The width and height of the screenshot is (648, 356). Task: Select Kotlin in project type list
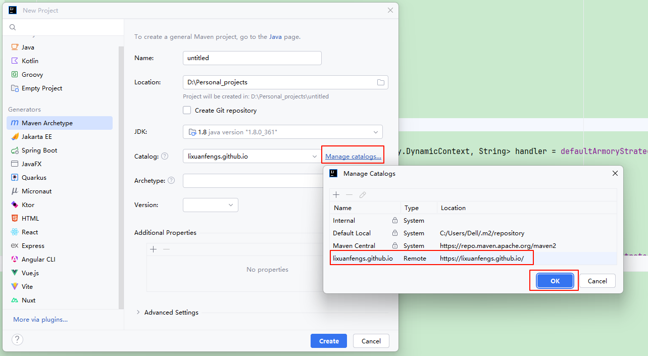click(x=30, y=61)
